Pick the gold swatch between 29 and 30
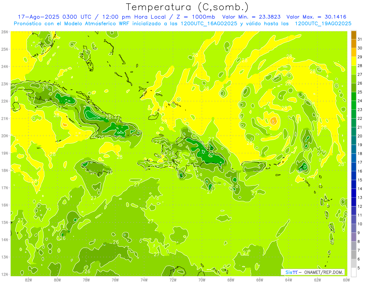Image resolution: width=368 pixels, height=284 pixels. (354, 52)
